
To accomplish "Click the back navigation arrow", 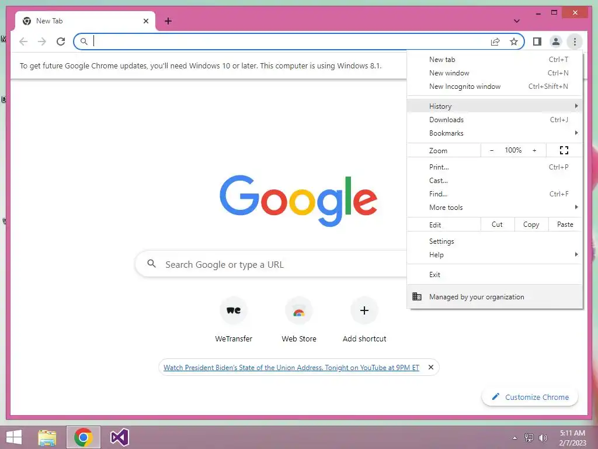I will (23, 42).
